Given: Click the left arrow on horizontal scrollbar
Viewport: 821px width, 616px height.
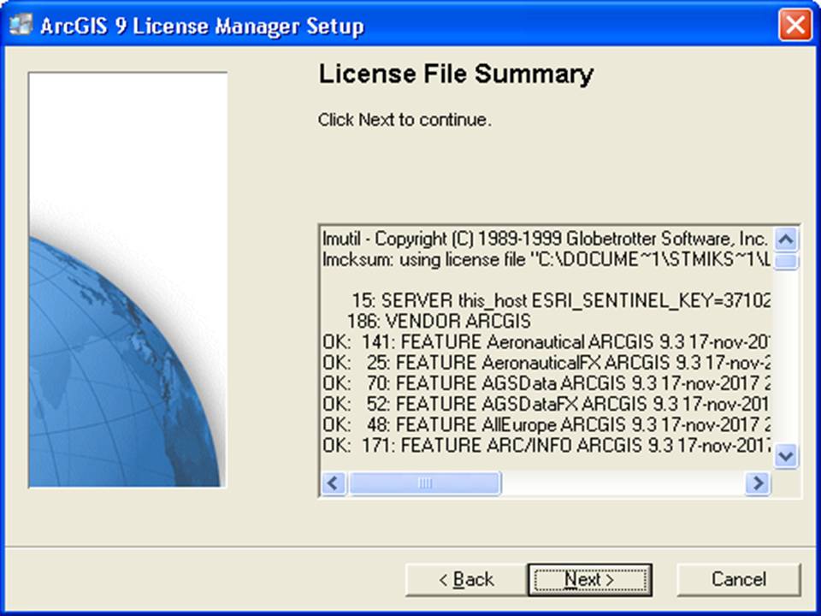Looking at the screenshot, I should [333, 483].
